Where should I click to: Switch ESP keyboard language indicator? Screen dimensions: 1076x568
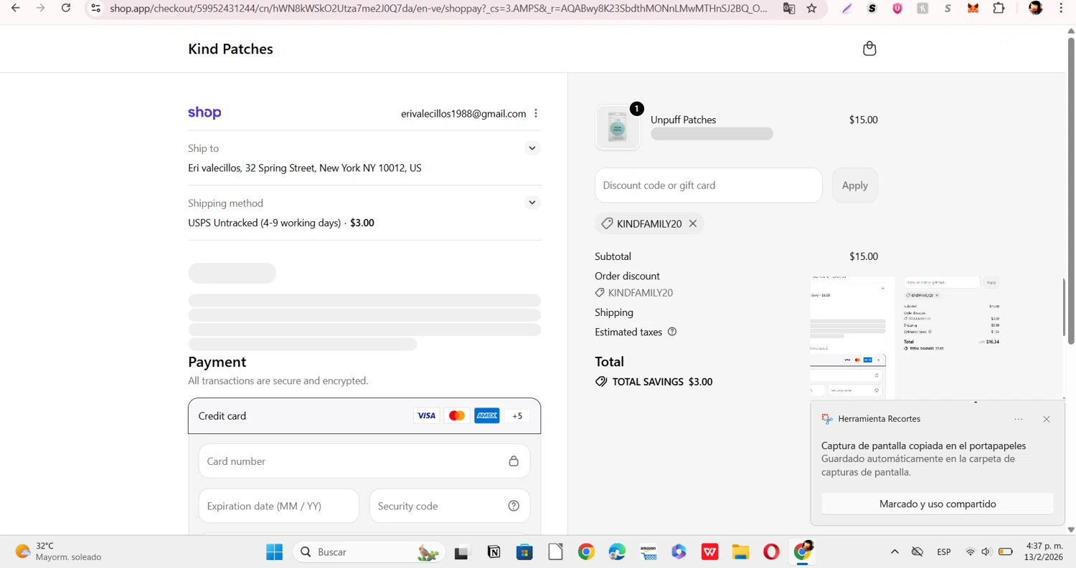(944, 552)
